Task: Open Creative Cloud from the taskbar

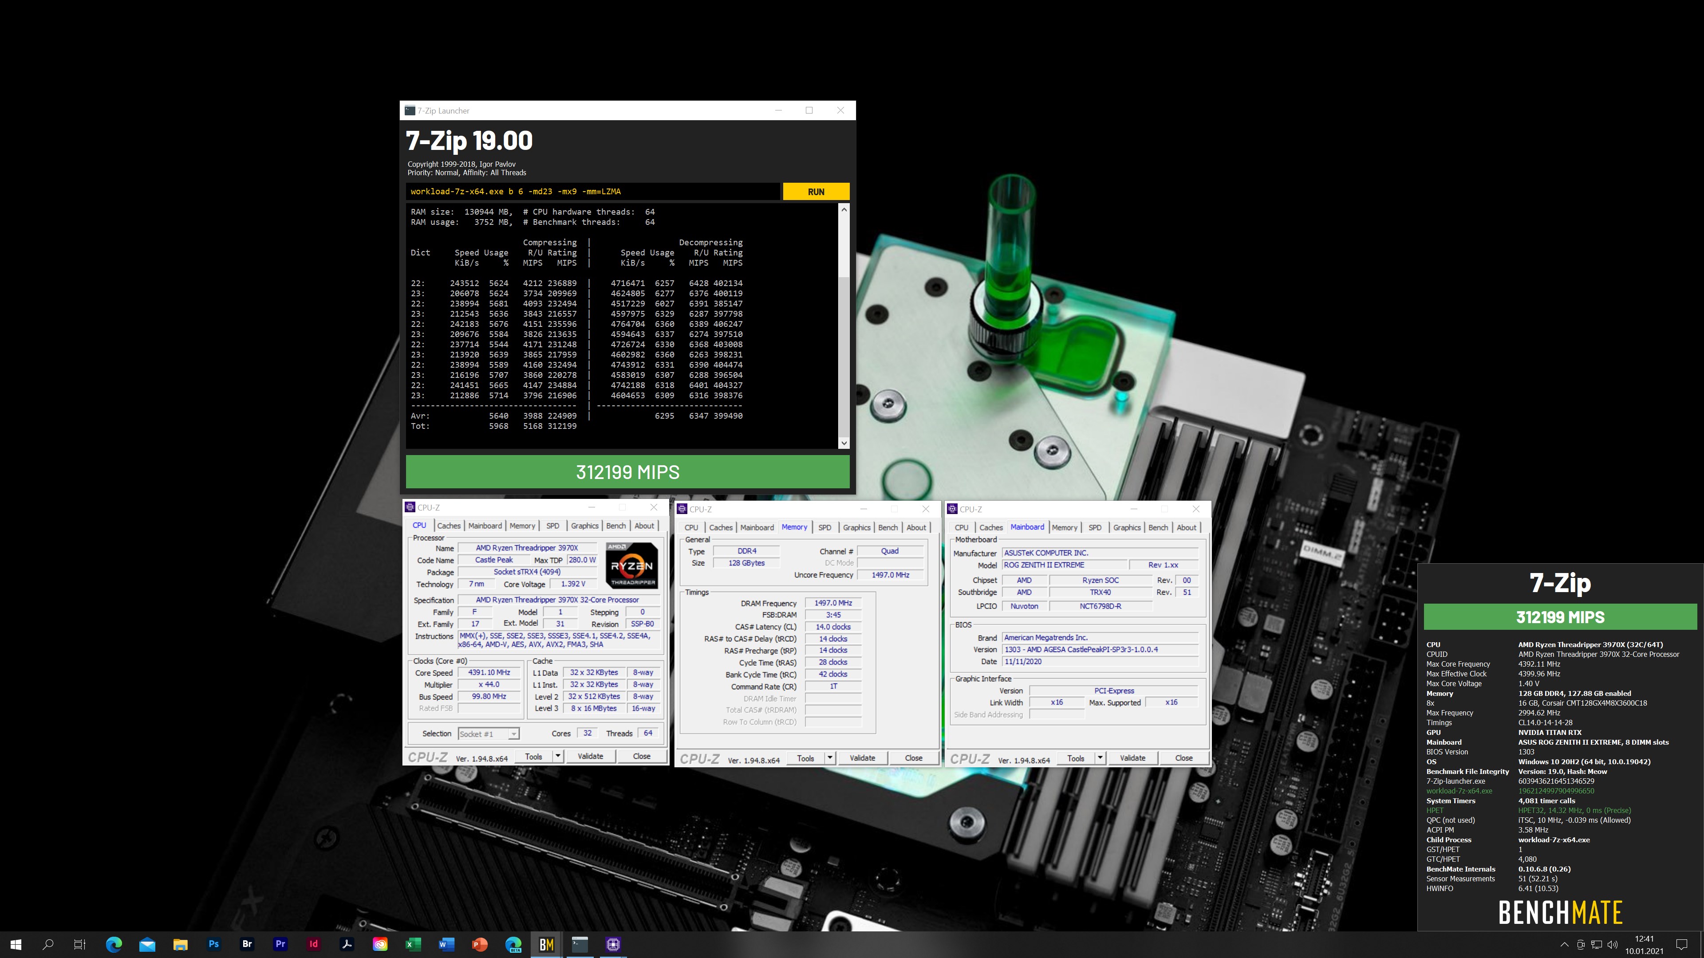Action: click(380, 944)
